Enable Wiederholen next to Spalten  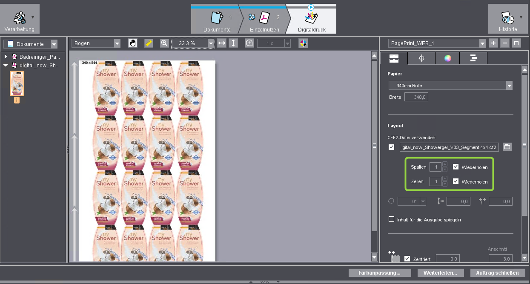pos(456,167)
